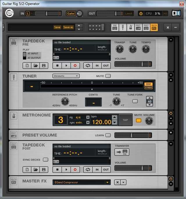Viewport: 186px width, 199px height.
Task: Enable SYNC DECKS checkbox
Action: click(x=46, y=159)
